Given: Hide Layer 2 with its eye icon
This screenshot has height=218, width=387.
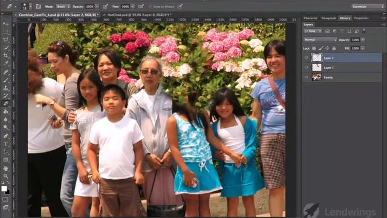Looking at the screenshot, I should [x=307, y=58].
